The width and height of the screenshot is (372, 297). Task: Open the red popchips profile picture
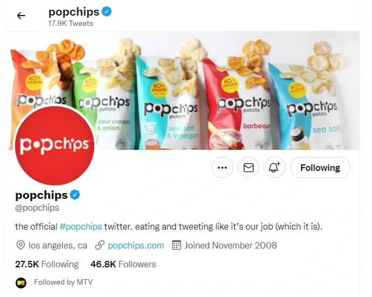pyautogui.click(x=54, y=145)
